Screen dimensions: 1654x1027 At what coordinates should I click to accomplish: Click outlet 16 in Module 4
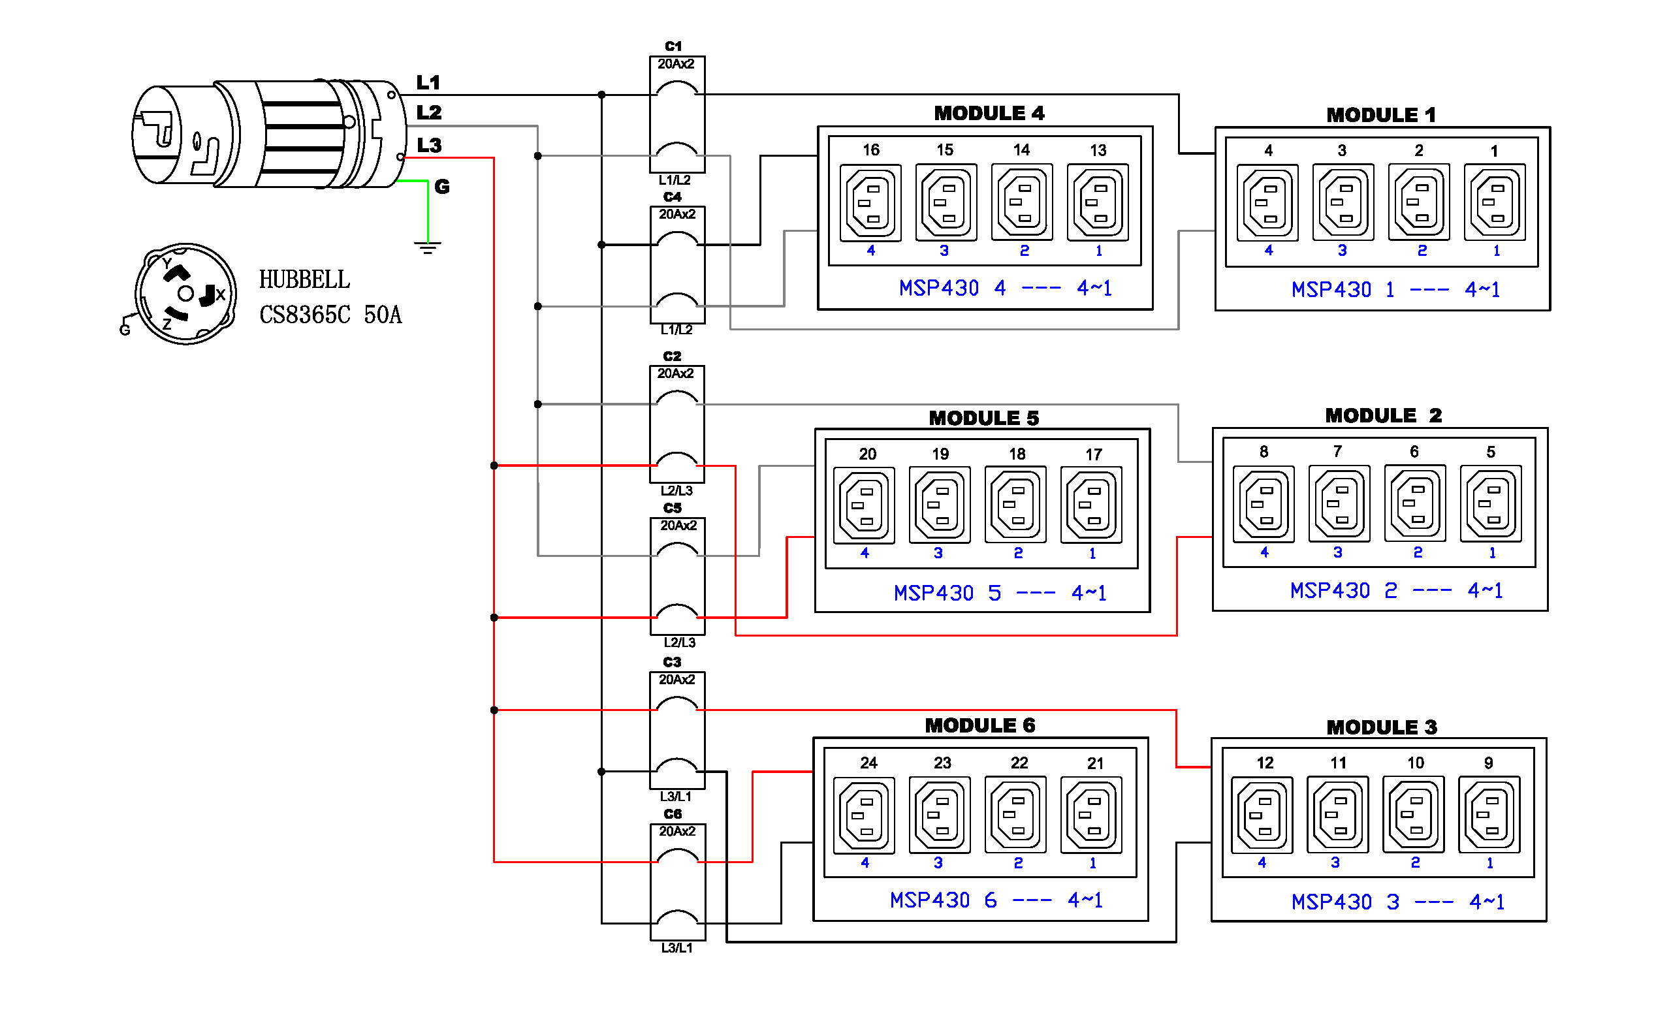point(870,202)
